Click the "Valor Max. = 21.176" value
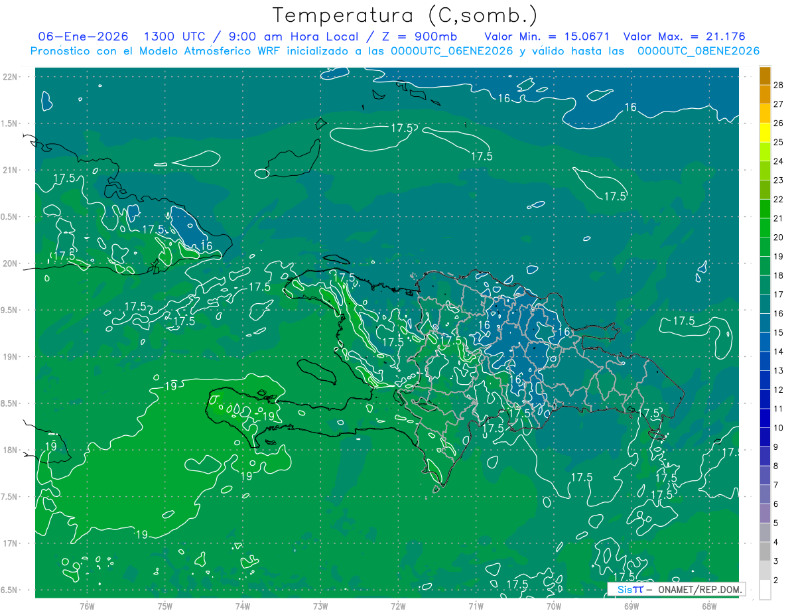 [684, 36]
